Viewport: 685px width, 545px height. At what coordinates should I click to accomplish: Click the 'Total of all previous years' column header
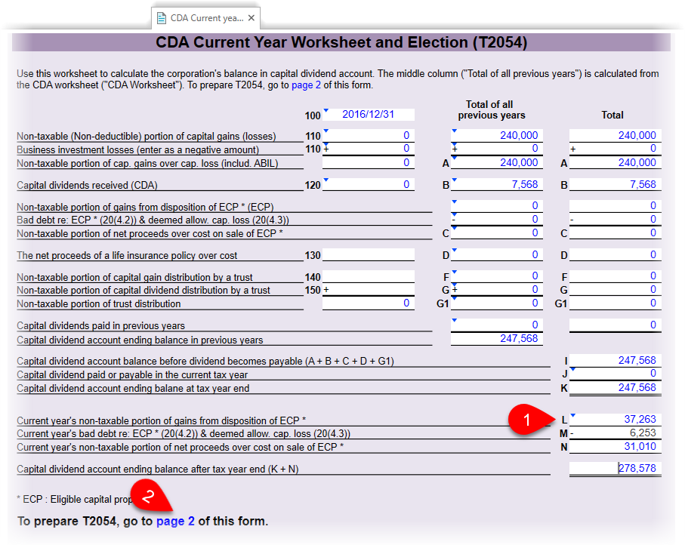tap(491, 109)
